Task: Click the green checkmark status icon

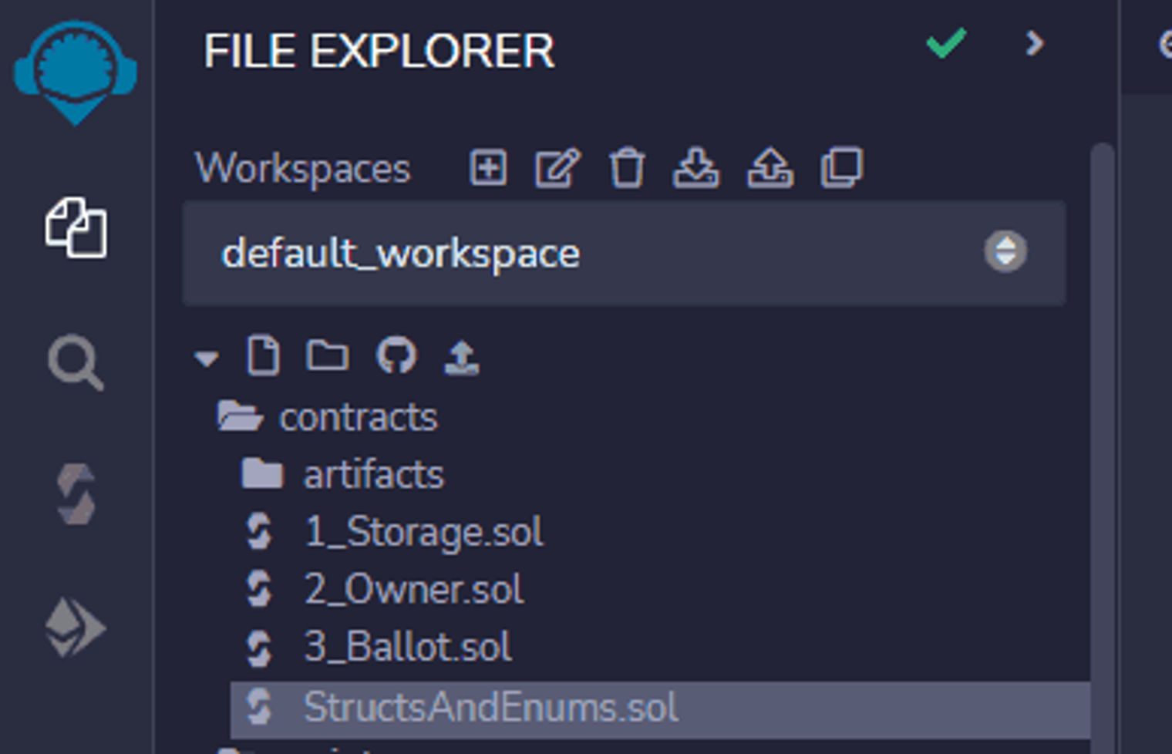Action: (x=946, y=43)
